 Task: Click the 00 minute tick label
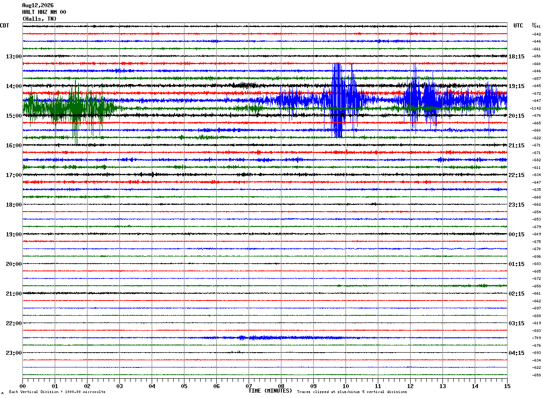tap(23, 386)
